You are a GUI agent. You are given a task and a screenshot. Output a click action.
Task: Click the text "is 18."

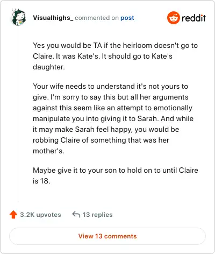[x=41, y=181]
